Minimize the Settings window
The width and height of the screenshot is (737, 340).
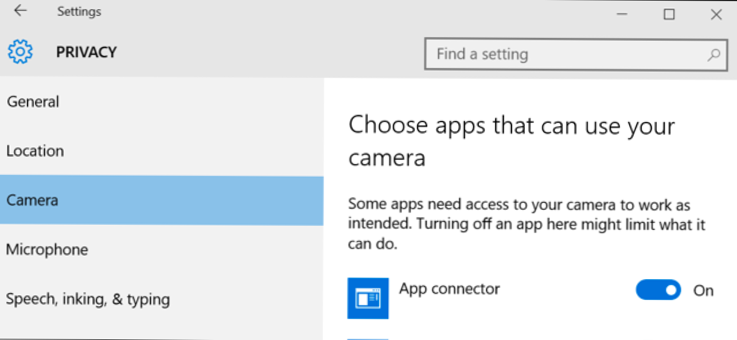point(622,14)
